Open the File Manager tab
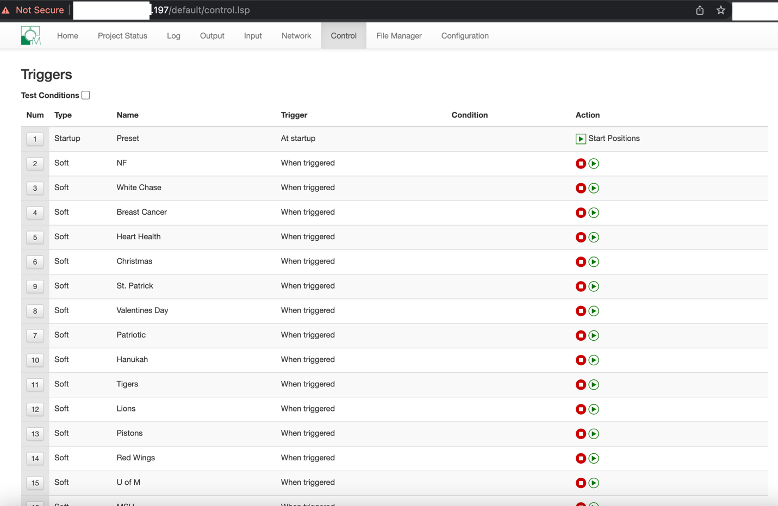Screen dimensions: 778x506 click(399, 35)
